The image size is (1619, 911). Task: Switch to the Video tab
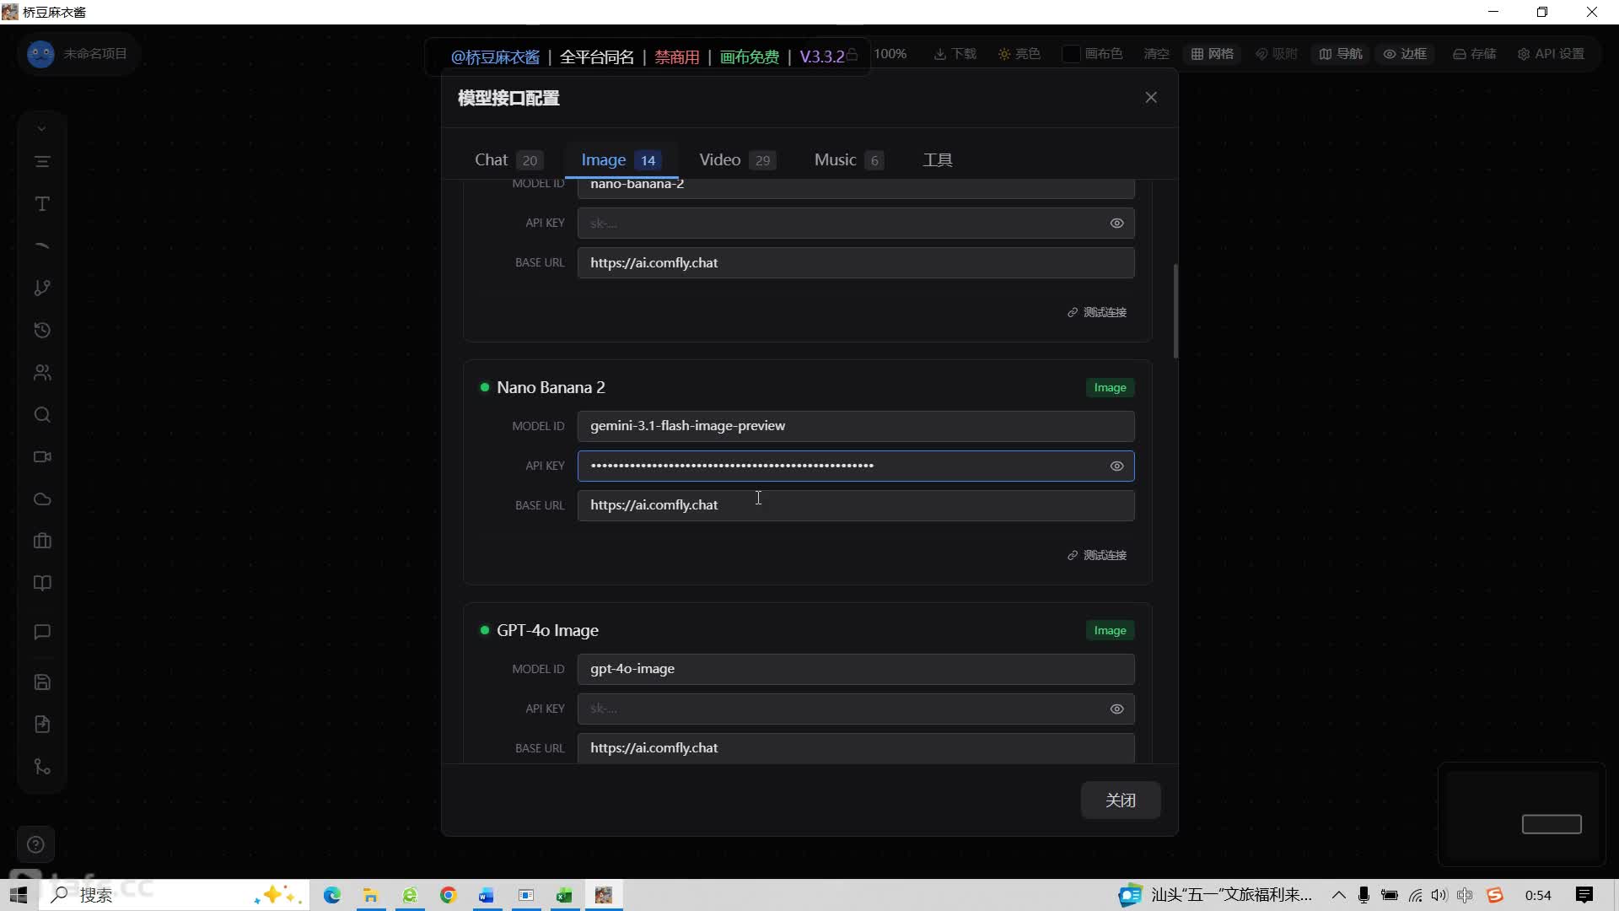[738, 160]
